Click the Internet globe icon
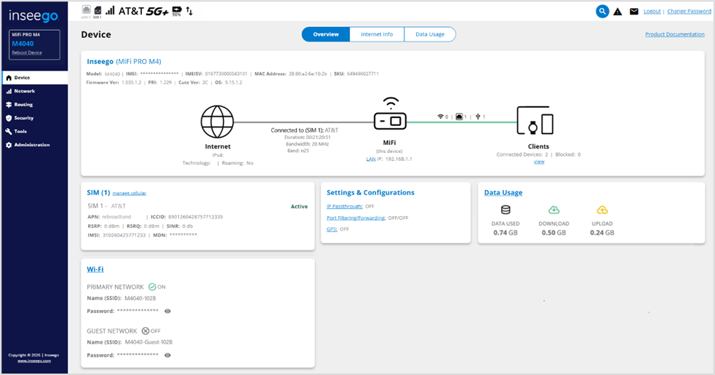The width and height of the screenshot is (715, 375). tap(217, 122)
